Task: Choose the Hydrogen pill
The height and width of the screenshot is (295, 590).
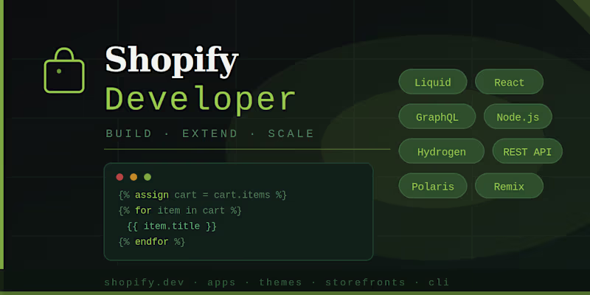Action: 441,151
